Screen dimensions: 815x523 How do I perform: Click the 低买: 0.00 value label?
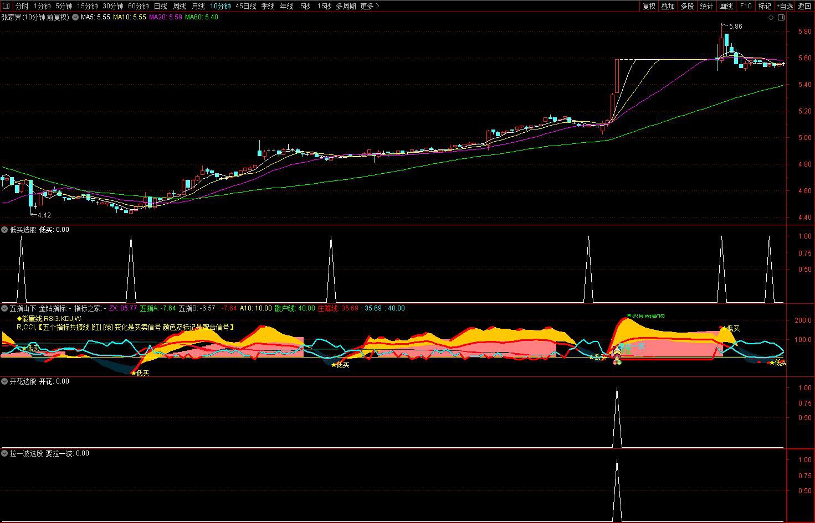tap(54, 229)
